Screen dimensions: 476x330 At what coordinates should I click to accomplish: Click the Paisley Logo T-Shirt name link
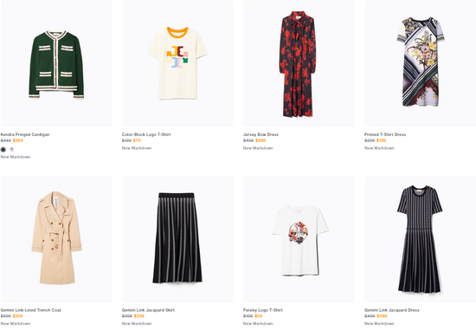[x=263, y=310]
